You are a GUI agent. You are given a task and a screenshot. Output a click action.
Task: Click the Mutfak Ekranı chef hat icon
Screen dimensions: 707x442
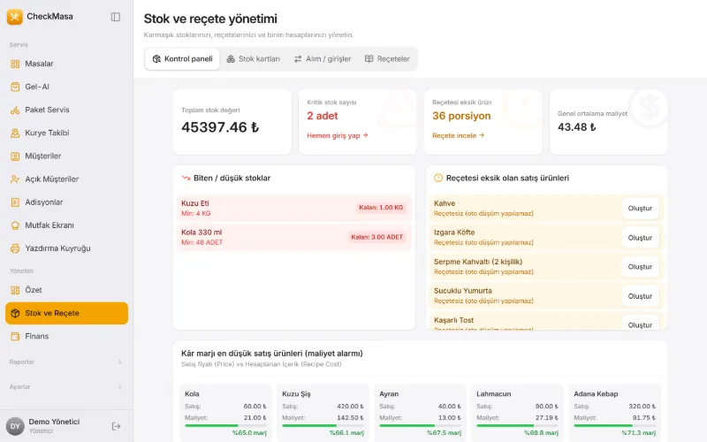tap(15, 225)
